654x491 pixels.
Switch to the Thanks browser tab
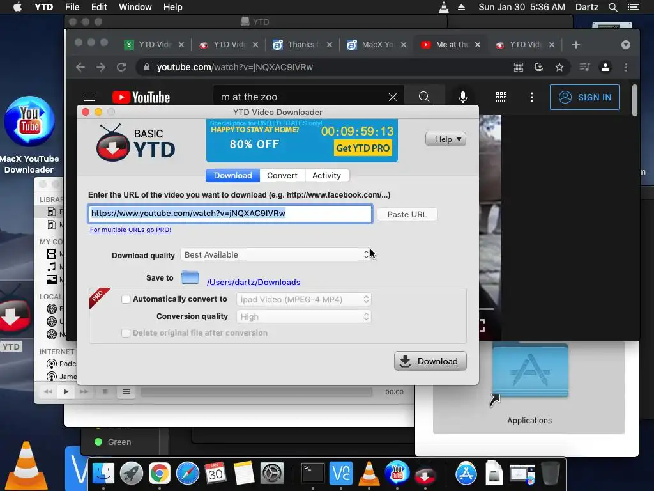click(302, 45)
